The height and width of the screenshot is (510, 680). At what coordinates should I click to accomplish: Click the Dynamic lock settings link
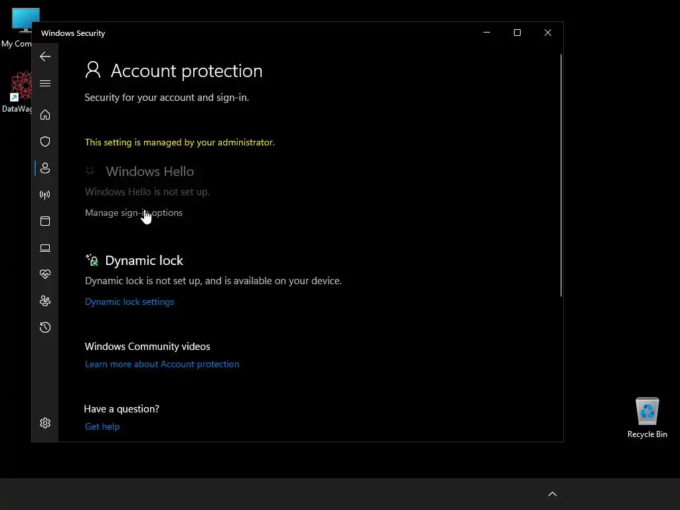[129, 301]
